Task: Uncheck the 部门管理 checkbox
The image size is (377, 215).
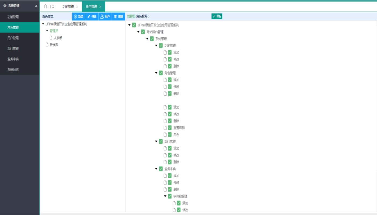Action: tap(161, 141)
